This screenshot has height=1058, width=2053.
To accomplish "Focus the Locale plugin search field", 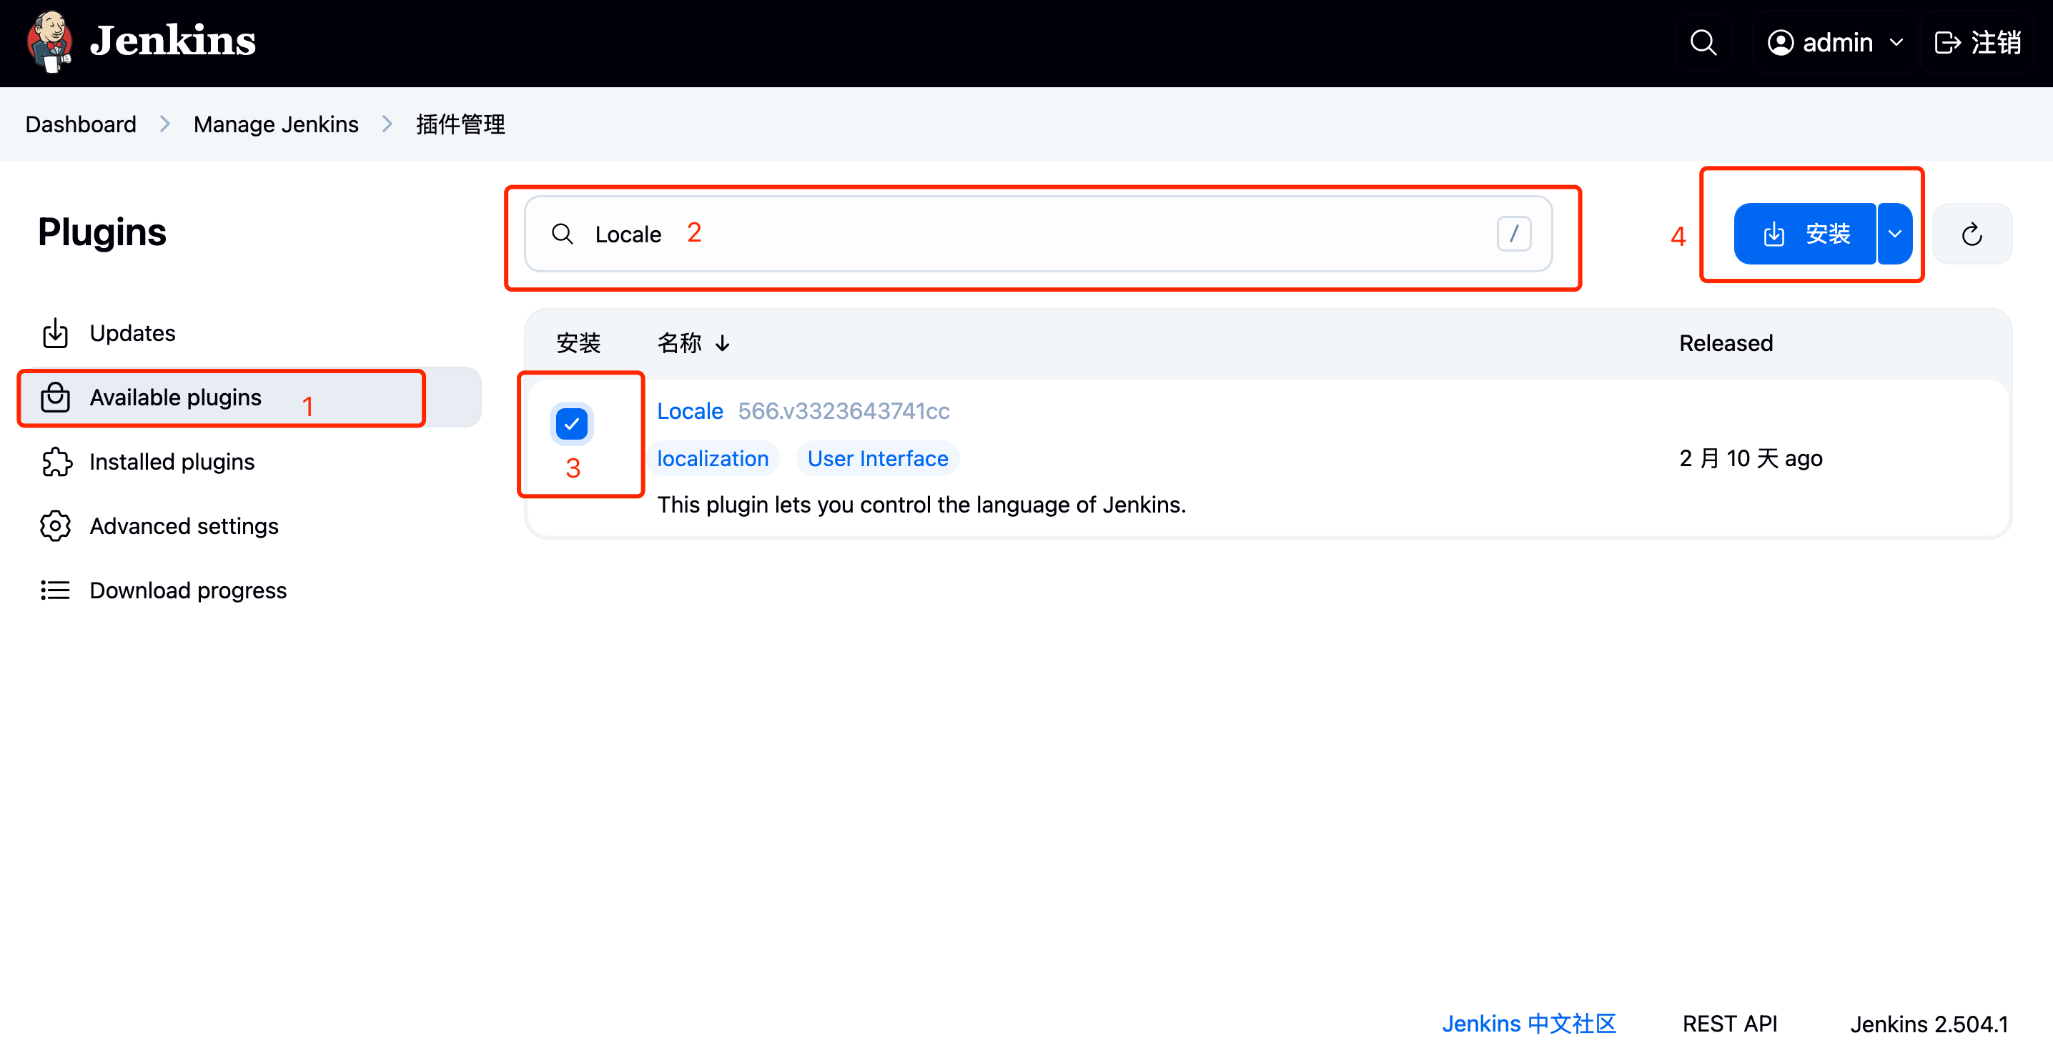I will click(1036, 234).
